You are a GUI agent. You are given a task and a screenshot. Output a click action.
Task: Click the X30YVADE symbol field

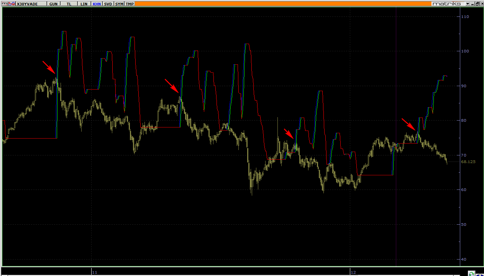(x=31, y=4)
